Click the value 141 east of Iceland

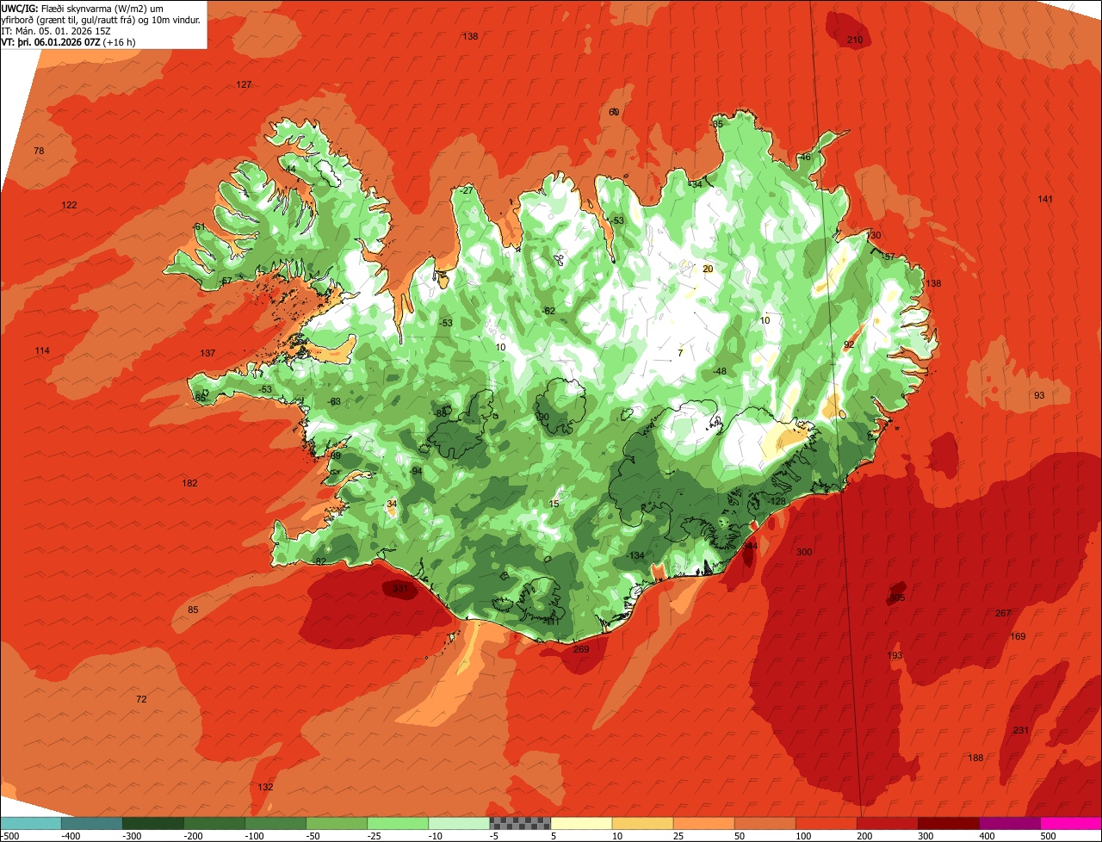[1045, 199]
